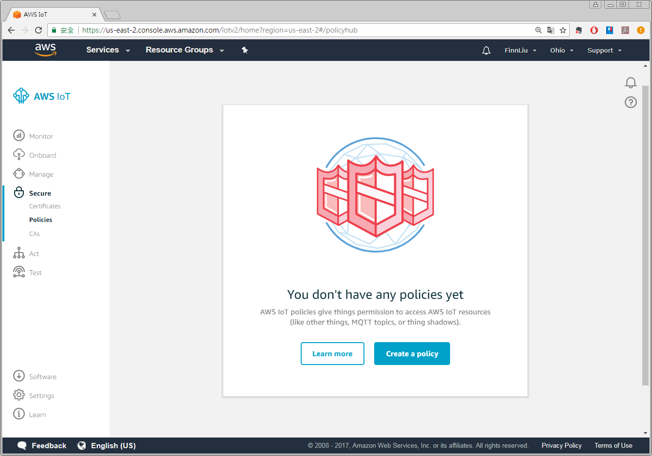Click the blue extension icon in toolbar
The image size is (652, 456).
coord(610,30)
